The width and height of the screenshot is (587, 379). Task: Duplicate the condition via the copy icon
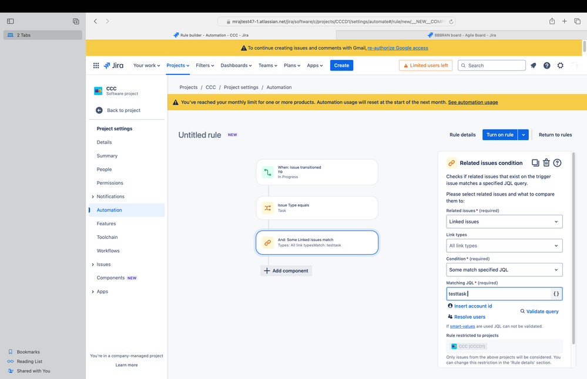pos(535,163)
